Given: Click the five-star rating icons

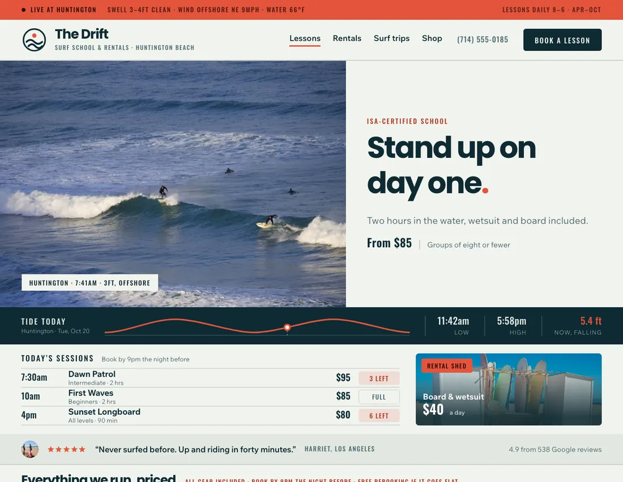Looking at the screenshot, I should point(66,449).
